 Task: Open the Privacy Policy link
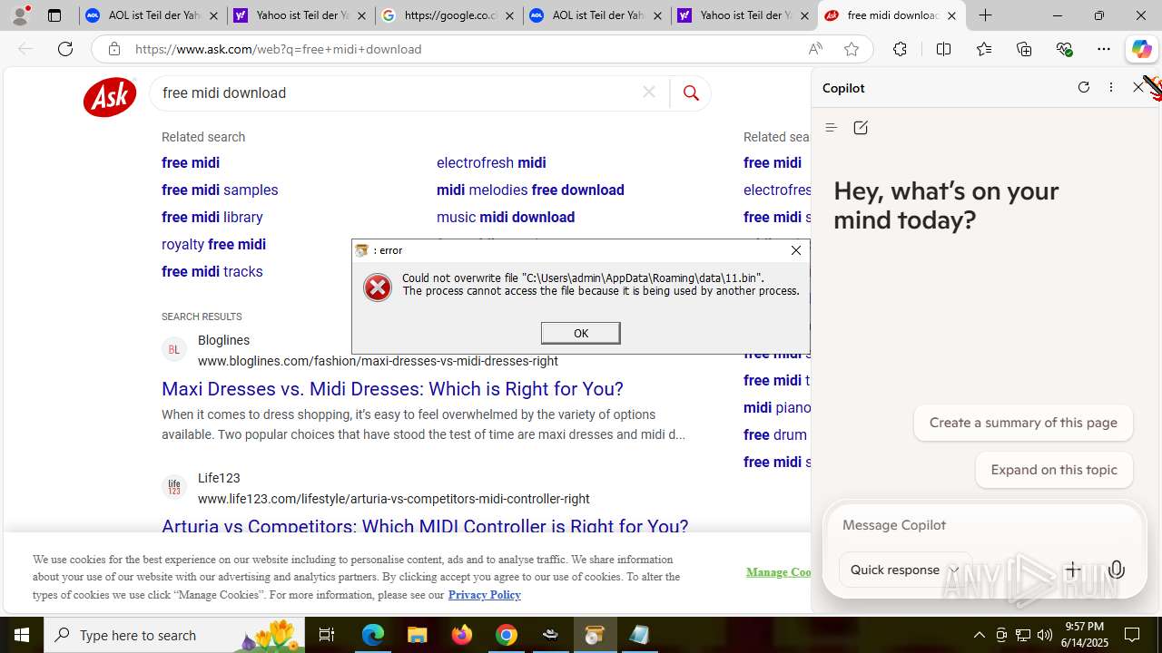[484, 595]
